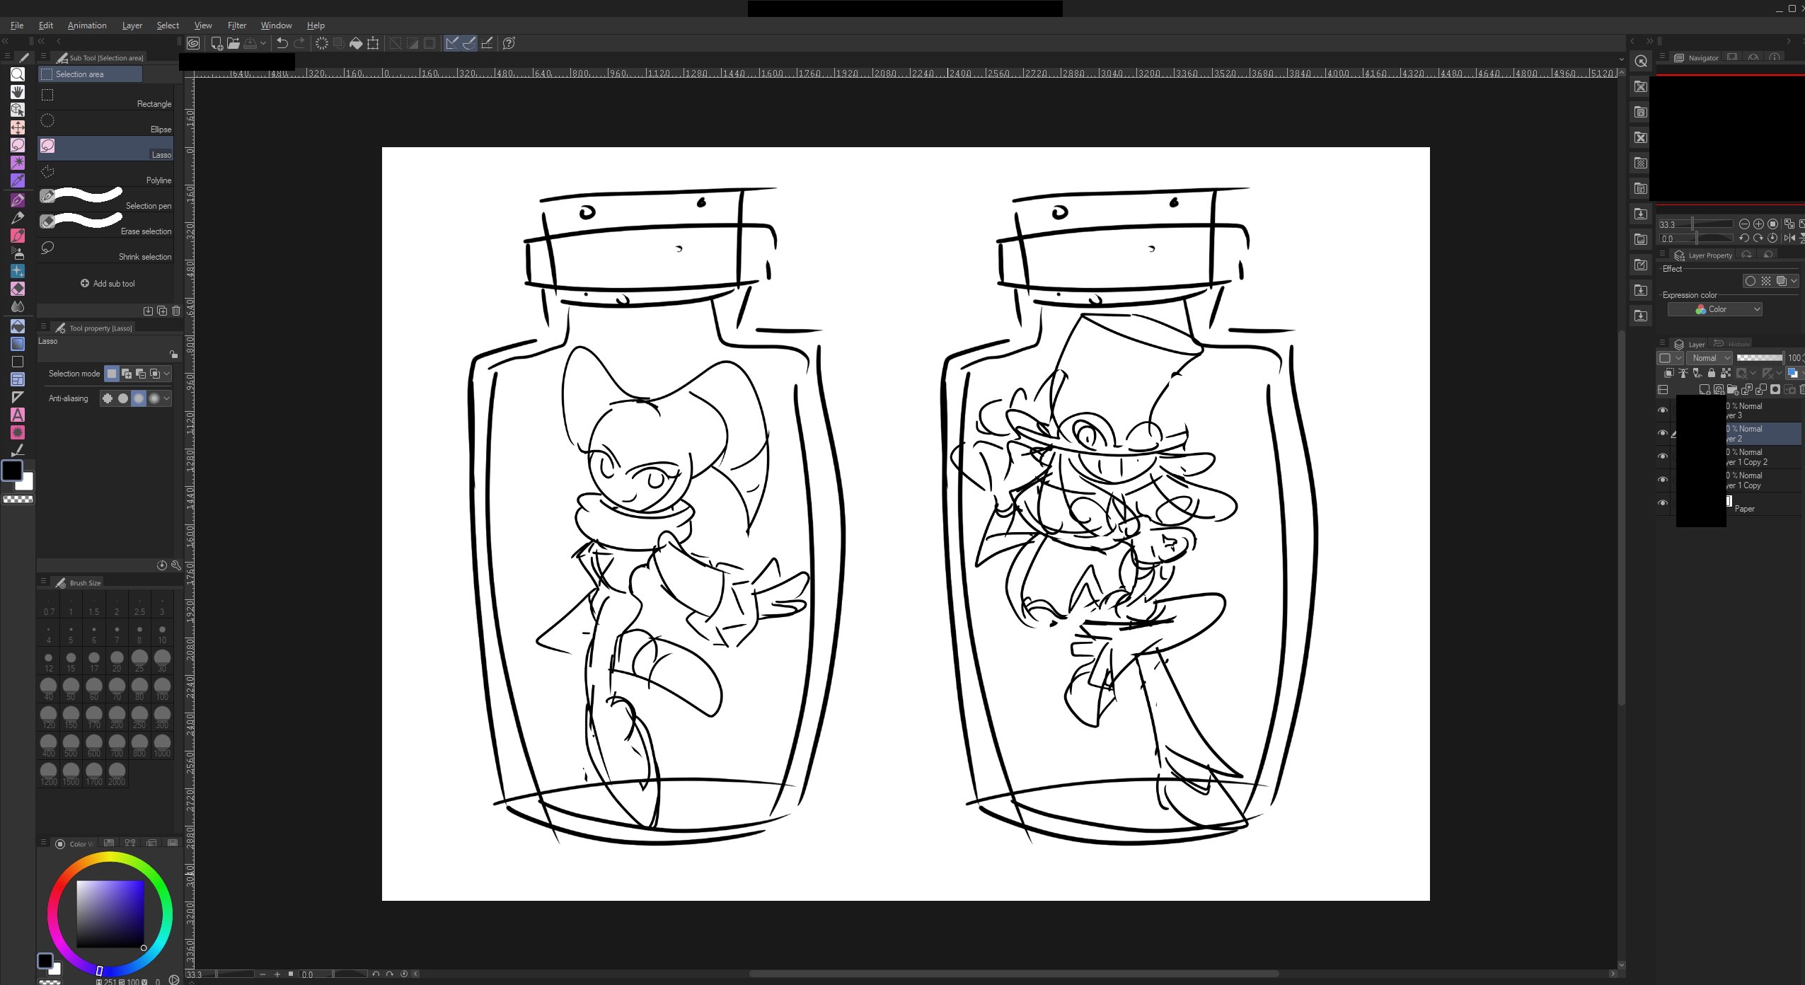Screen dimensions: 1805x985
Task: Select the Eraser tool in toolbox
Action: click(18, 289)
